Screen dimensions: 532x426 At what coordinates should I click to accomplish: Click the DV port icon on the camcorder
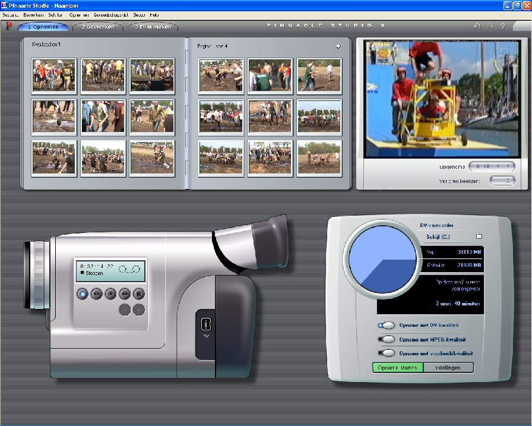coord(206,324)
